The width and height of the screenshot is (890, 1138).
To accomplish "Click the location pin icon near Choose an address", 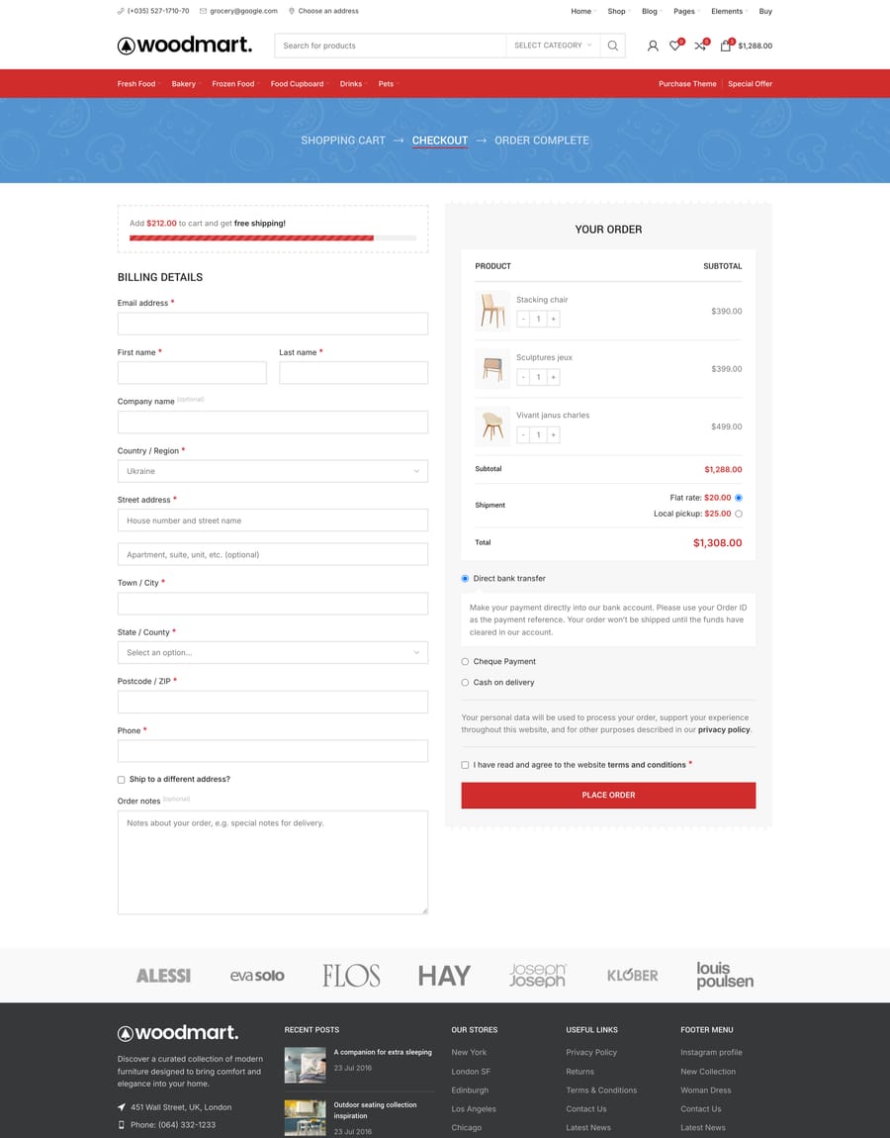I will tap(292, 11).
